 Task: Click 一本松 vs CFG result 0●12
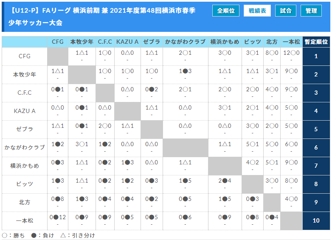[x=58, y=217]
